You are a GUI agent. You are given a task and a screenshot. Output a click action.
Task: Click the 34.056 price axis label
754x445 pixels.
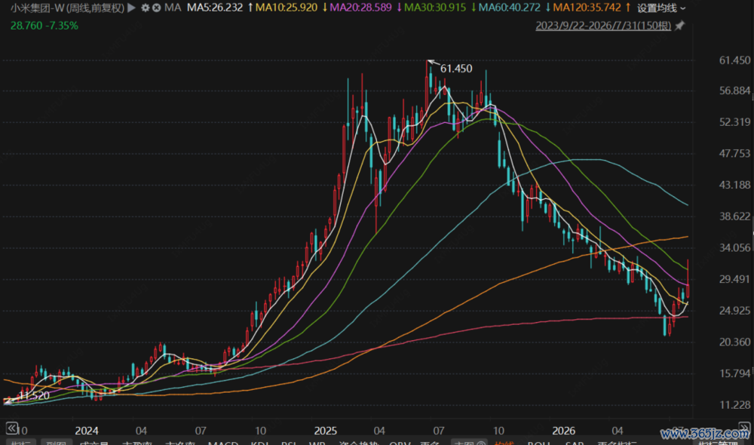pos(734,247)
